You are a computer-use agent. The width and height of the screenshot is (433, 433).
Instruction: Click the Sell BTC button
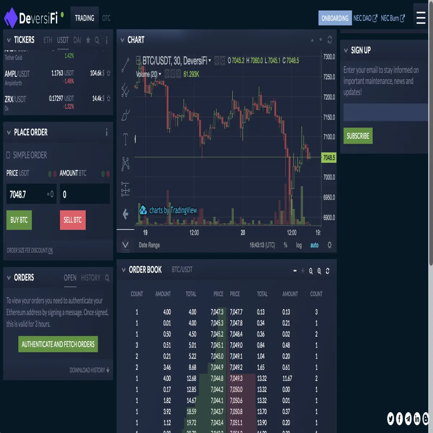pyautogui.click(x=73, y=220)
